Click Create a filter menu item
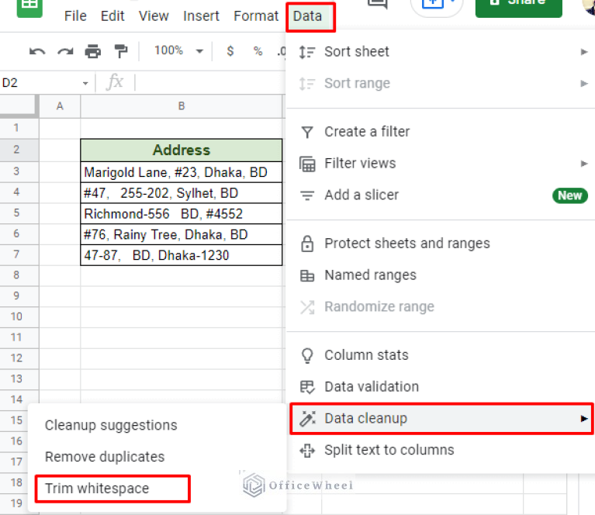The width and height of the screenshot is (595, 515). (367, 132)
